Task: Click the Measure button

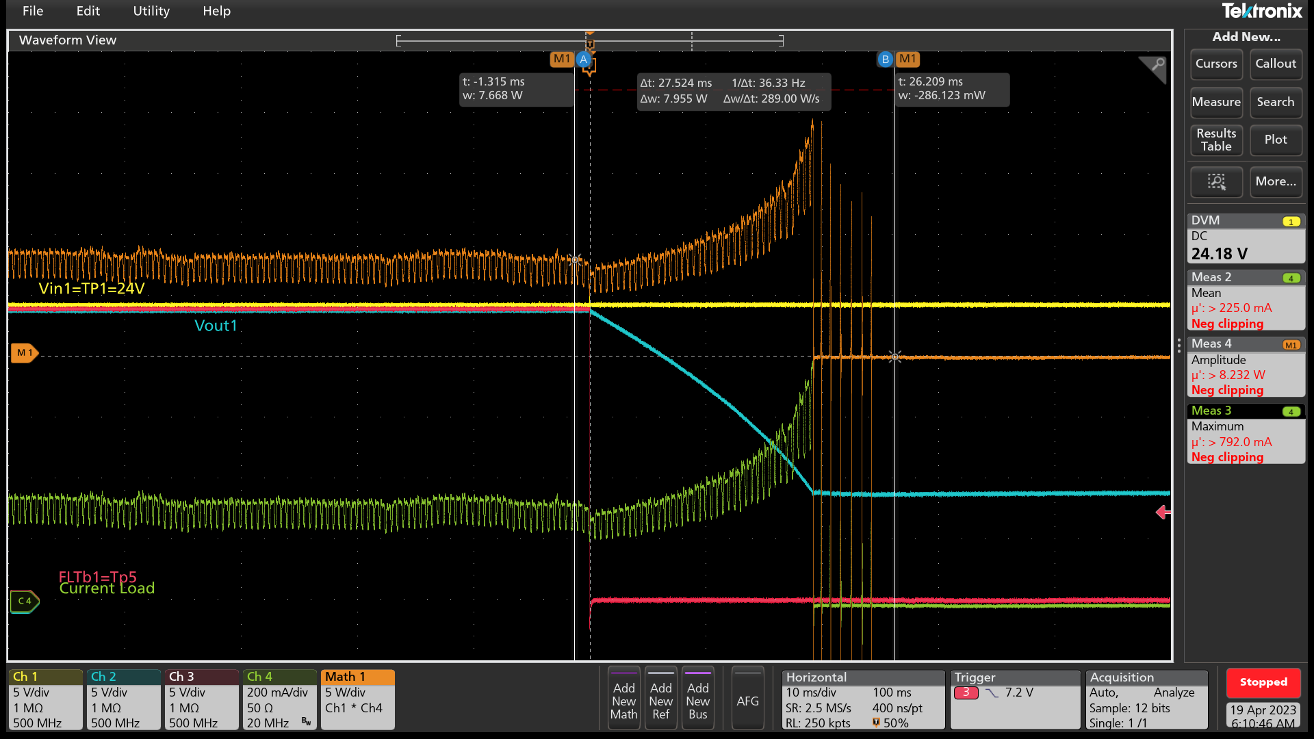Action: coord(1216,102)
